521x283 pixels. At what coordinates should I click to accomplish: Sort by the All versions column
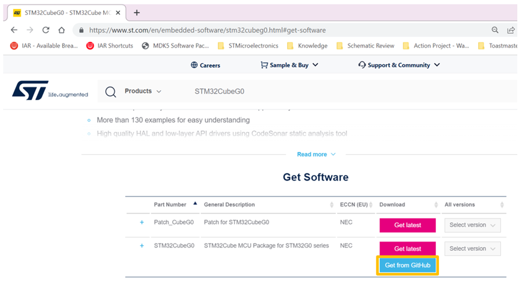(x=474, y=204)
